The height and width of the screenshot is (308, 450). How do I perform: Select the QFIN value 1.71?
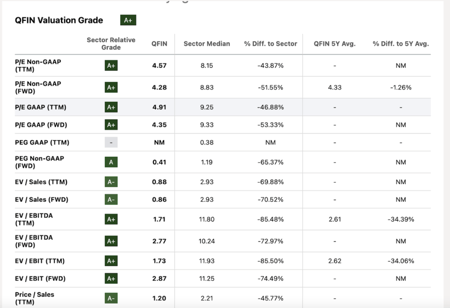(x=159, y=219)
